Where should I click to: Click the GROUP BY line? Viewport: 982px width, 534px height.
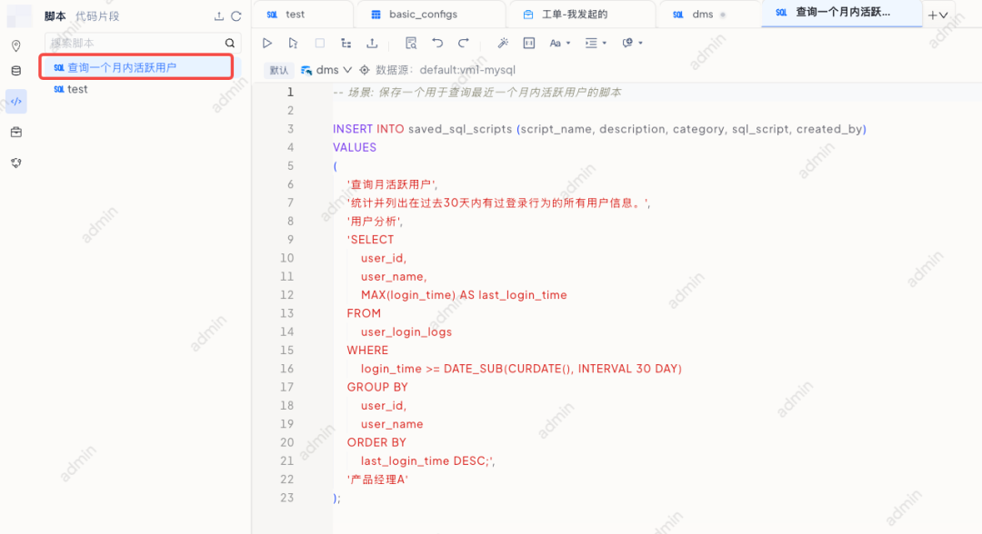377,387
